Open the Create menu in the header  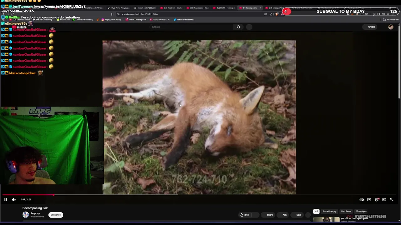(x=371, y=27)
